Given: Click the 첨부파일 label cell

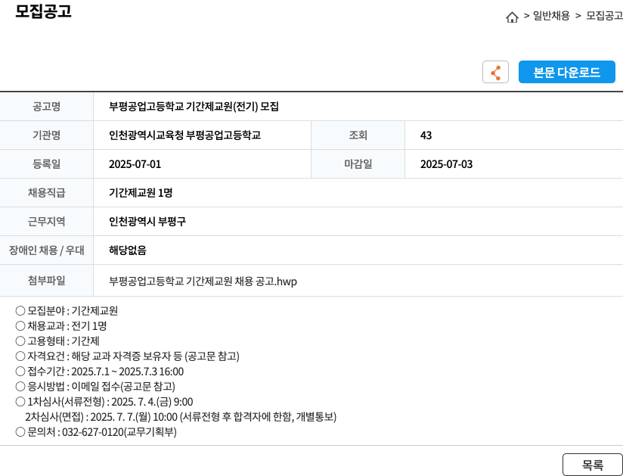Looking at the screenshot, I should [x=46, y=281].
